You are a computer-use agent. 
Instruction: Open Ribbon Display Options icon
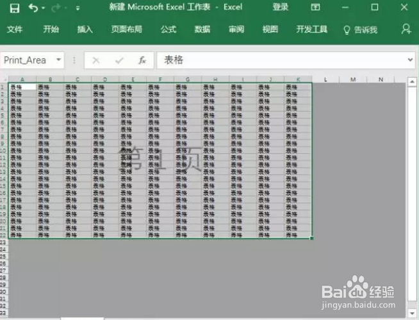pos(315,7)
